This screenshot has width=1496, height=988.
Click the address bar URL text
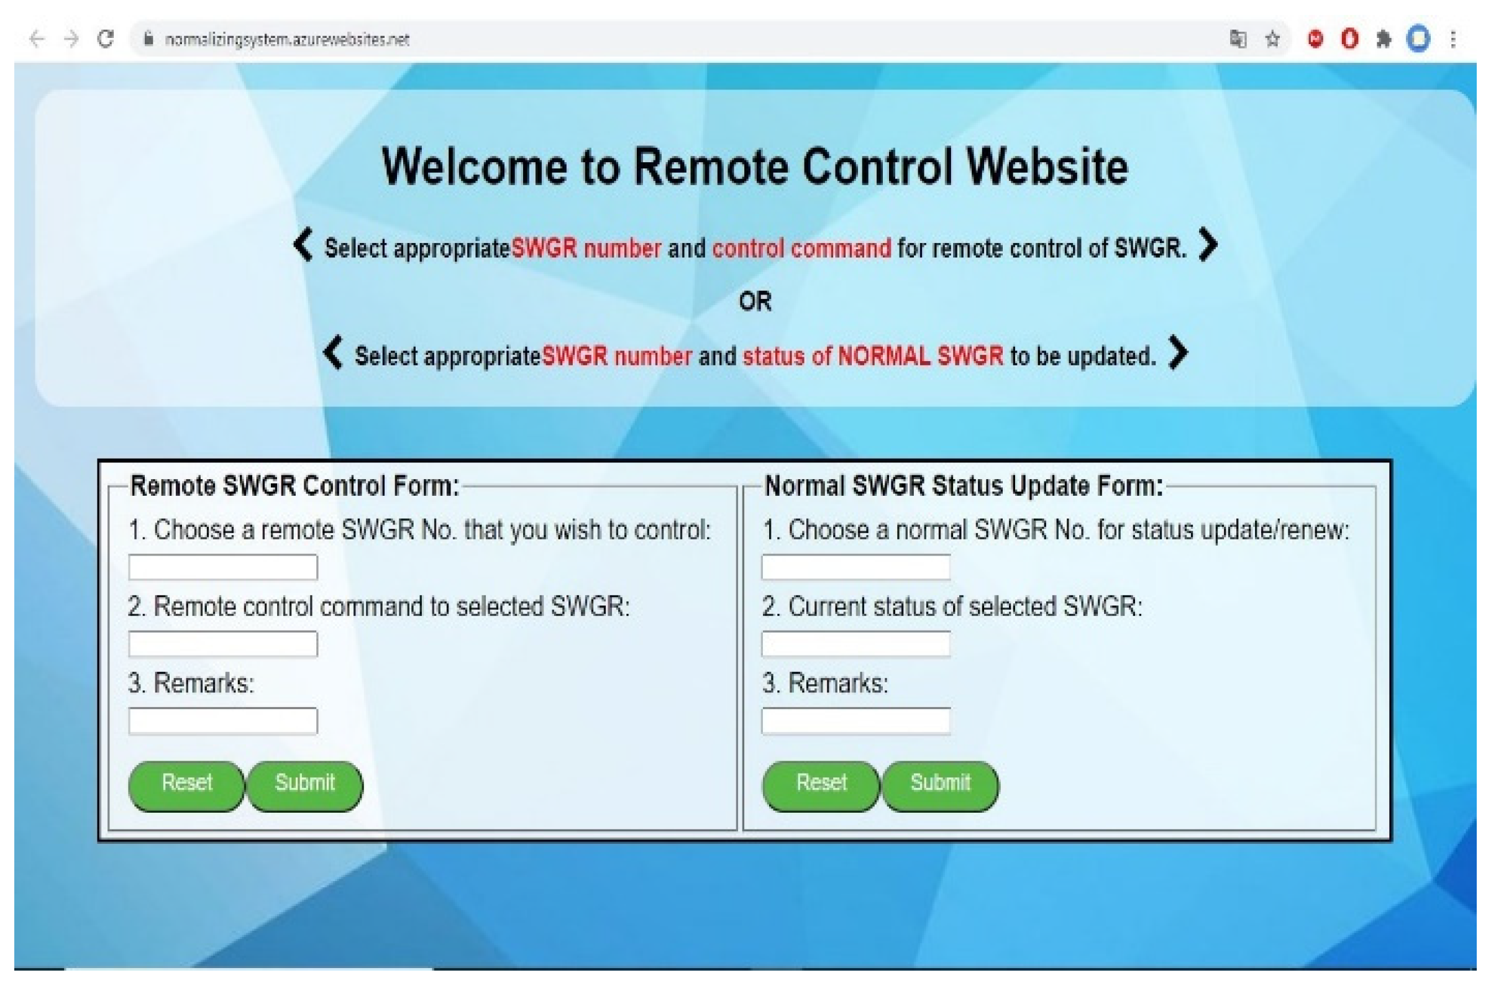tap(286, 40)
